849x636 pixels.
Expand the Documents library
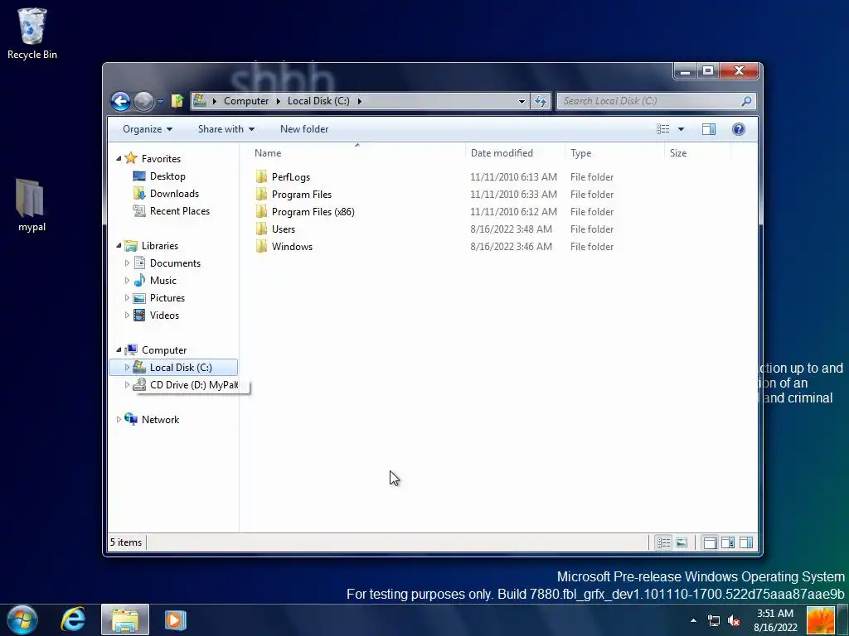[x=127, y=263]
